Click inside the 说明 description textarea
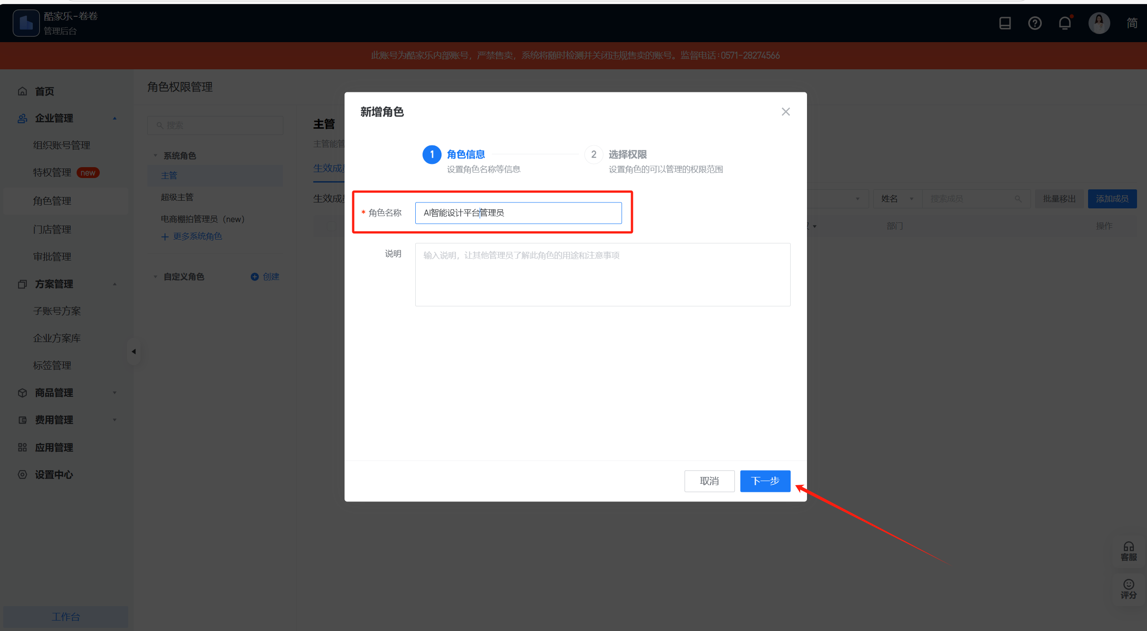The height and width of the screenshot is (631, 1147). (x=602, y=275)
